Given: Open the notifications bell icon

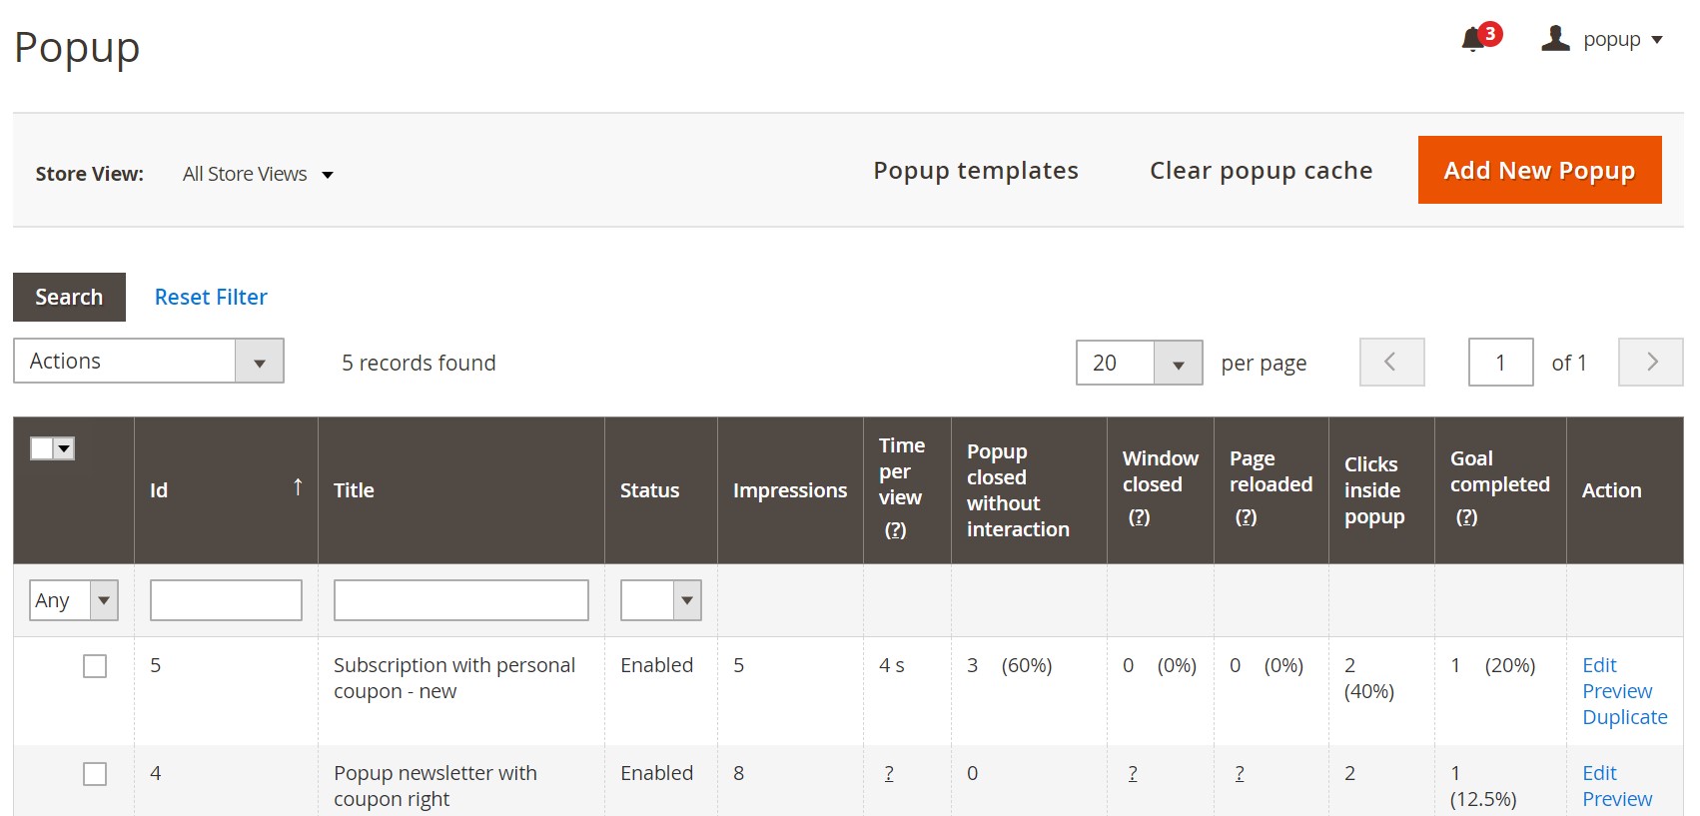Looking at the screenshot, I should (x=1472, y=40).
